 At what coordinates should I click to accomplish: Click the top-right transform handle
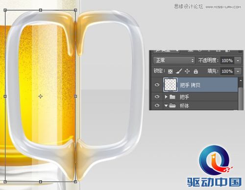75,10
